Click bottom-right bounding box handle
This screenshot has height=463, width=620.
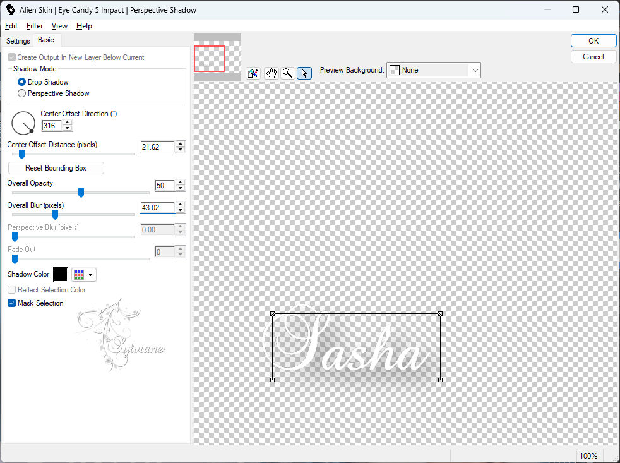coord(440,380)
